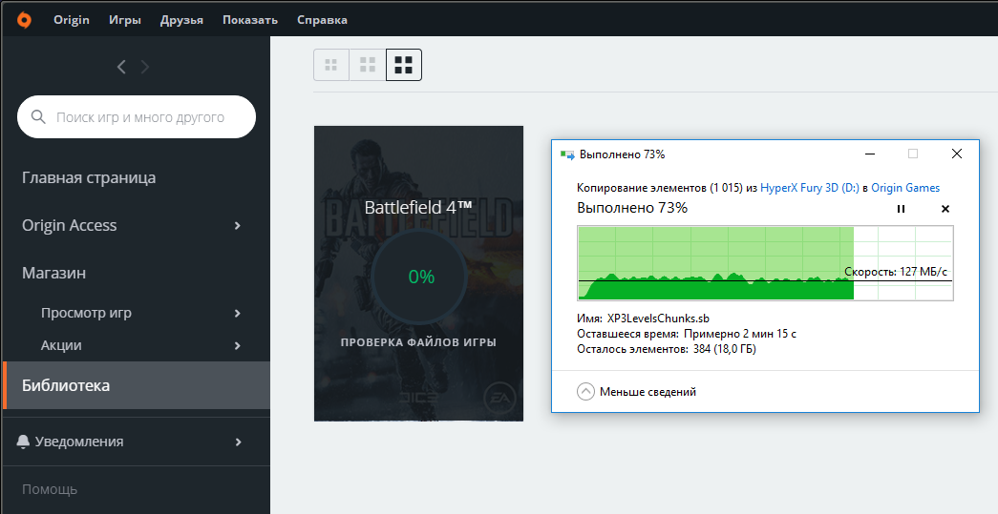
Task: Click the 0% verification progress circle
Action: [x=421, y=277]
